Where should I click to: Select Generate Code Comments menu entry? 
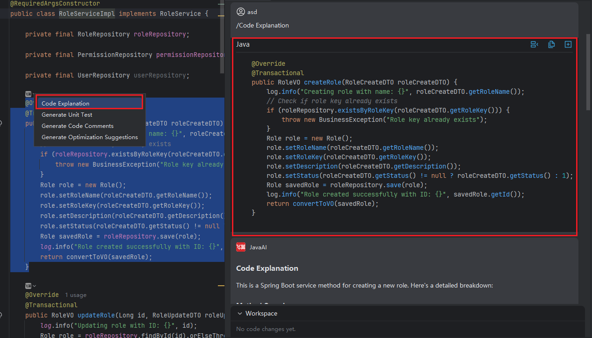click(78, 126)
